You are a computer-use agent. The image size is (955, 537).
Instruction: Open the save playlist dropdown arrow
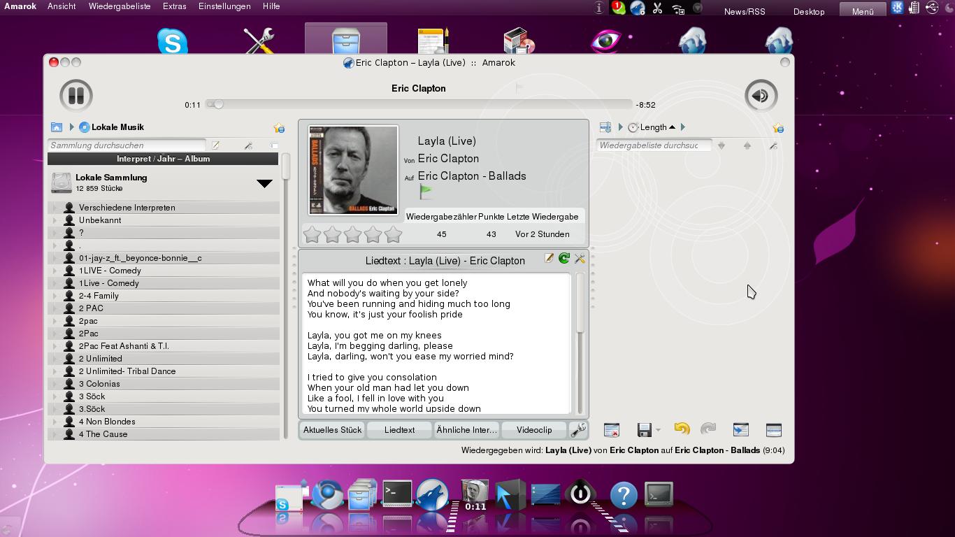coord(658,431)
